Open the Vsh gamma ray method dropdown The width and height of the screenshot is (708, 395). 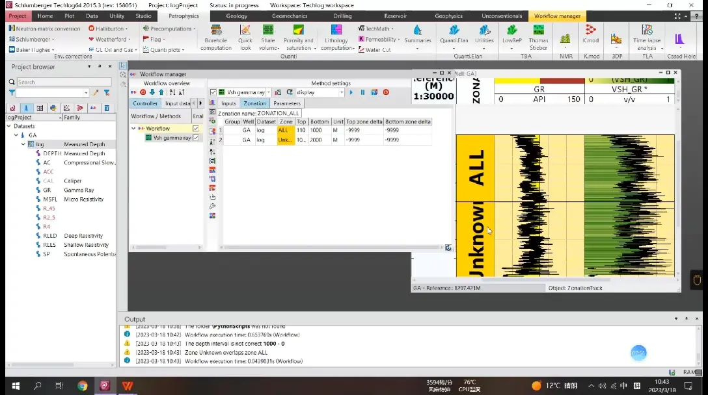coord(269,92)
